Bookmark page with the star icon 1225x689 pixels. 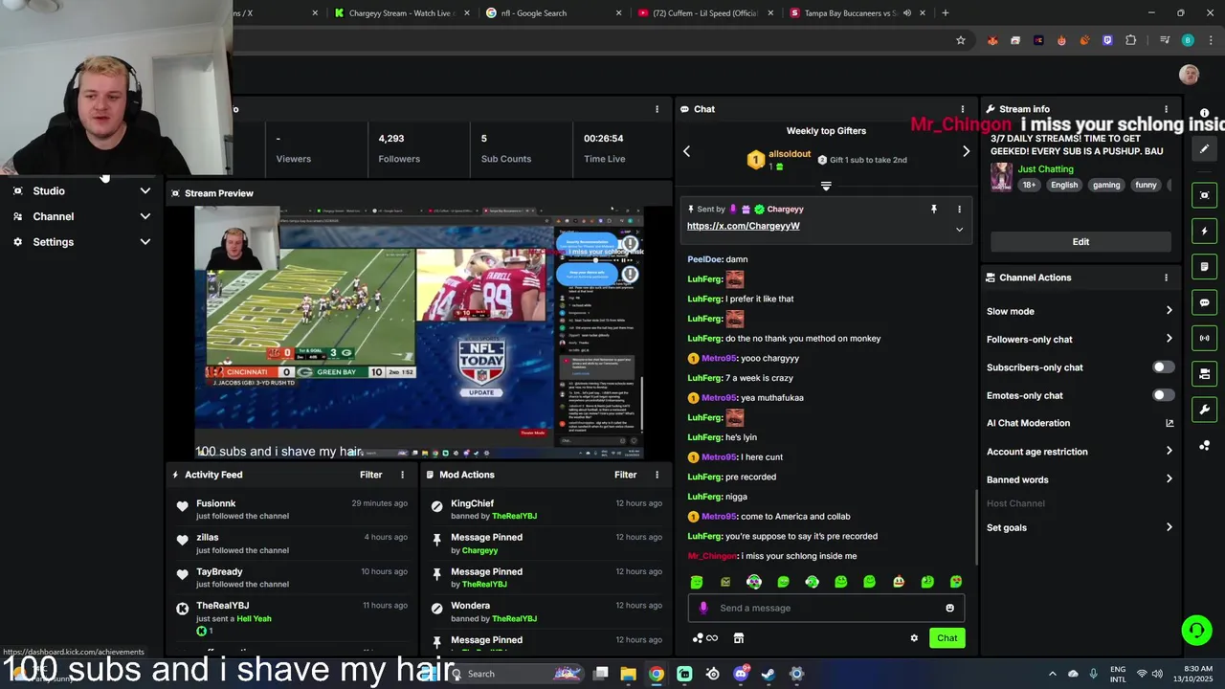[961, 40]
